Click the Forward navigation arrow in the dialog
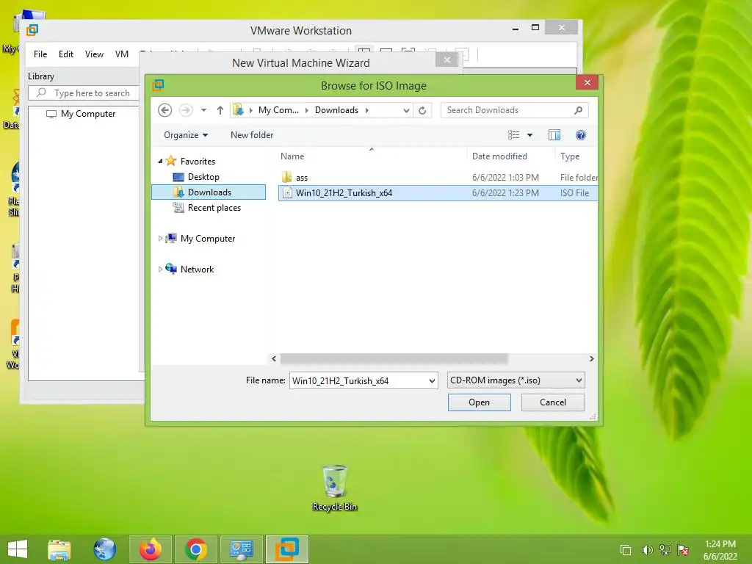The image size is (752, 564). click(x=186, y=110)
